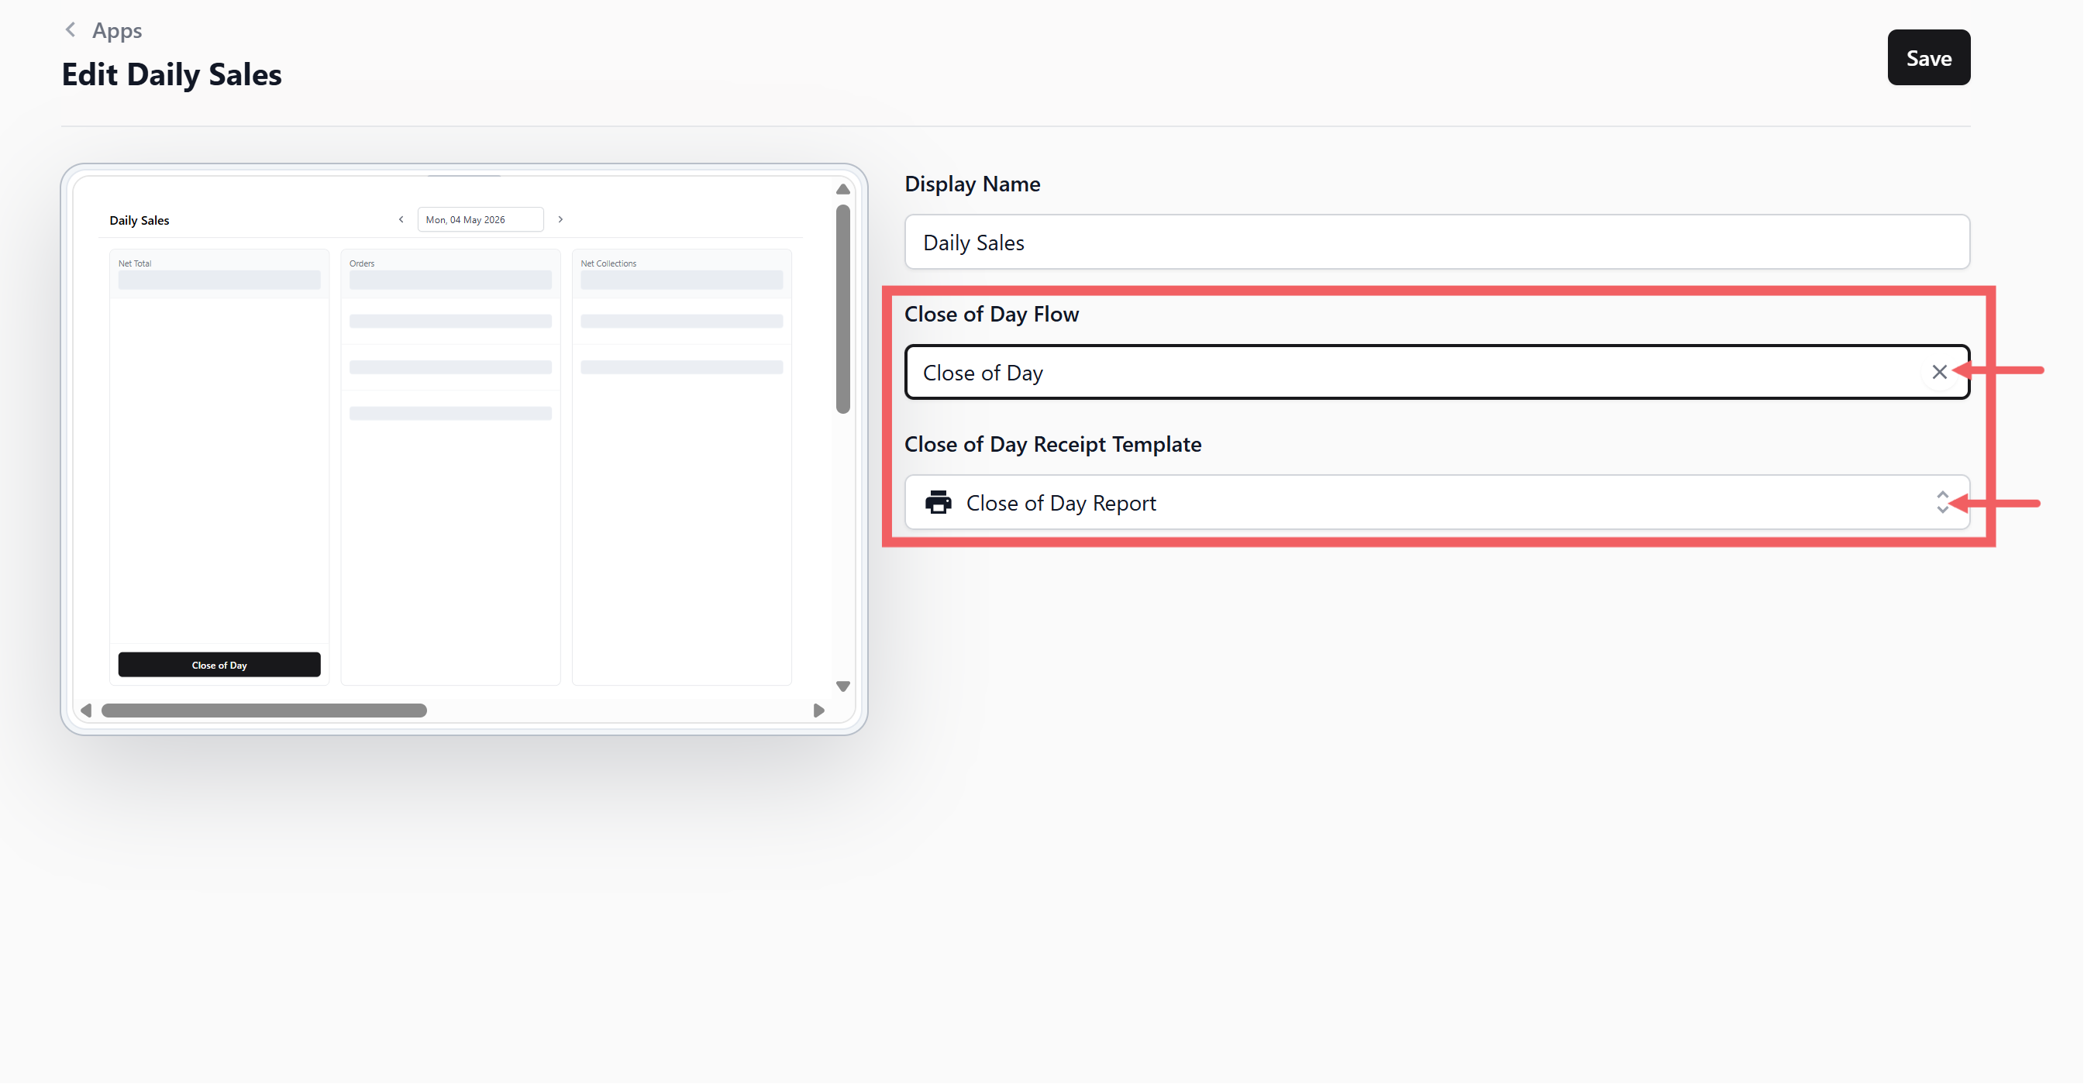
Task: Expand receipt template using up-down chevrons
Action: tap(1941, 502)
